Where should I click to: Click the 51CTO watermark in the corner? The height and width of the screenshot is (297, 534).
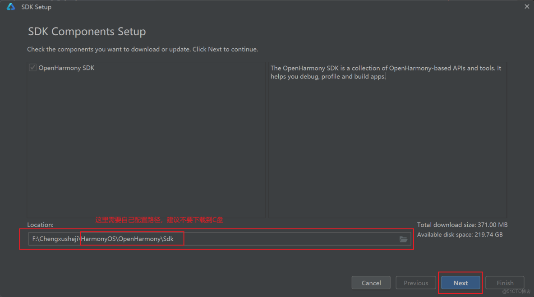click(516, 291)
